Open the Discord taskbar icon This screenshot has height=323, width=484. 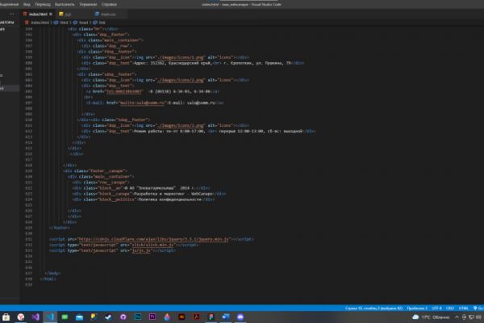[x=240, y=317]
